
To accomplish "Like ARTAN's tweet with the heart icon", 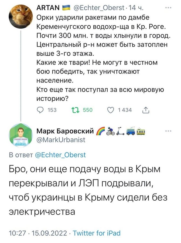I will [111, 110].
